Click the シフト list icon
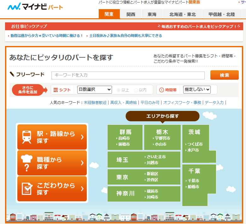The width and height of the screenshot is (246, 224). point(56,90)
